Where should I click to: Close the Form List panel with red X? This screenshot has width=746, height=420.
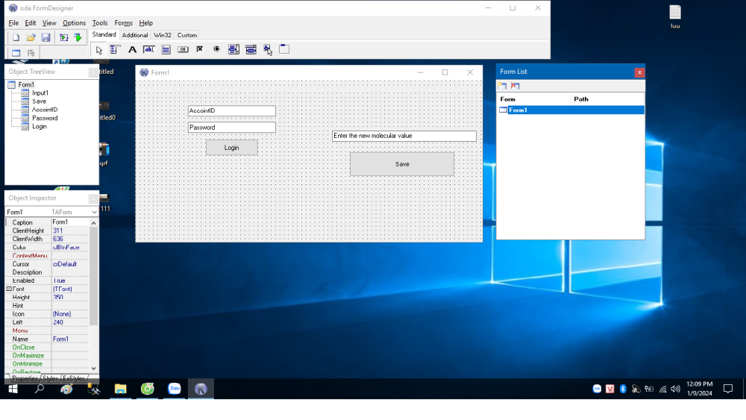(x=639, y=72)
